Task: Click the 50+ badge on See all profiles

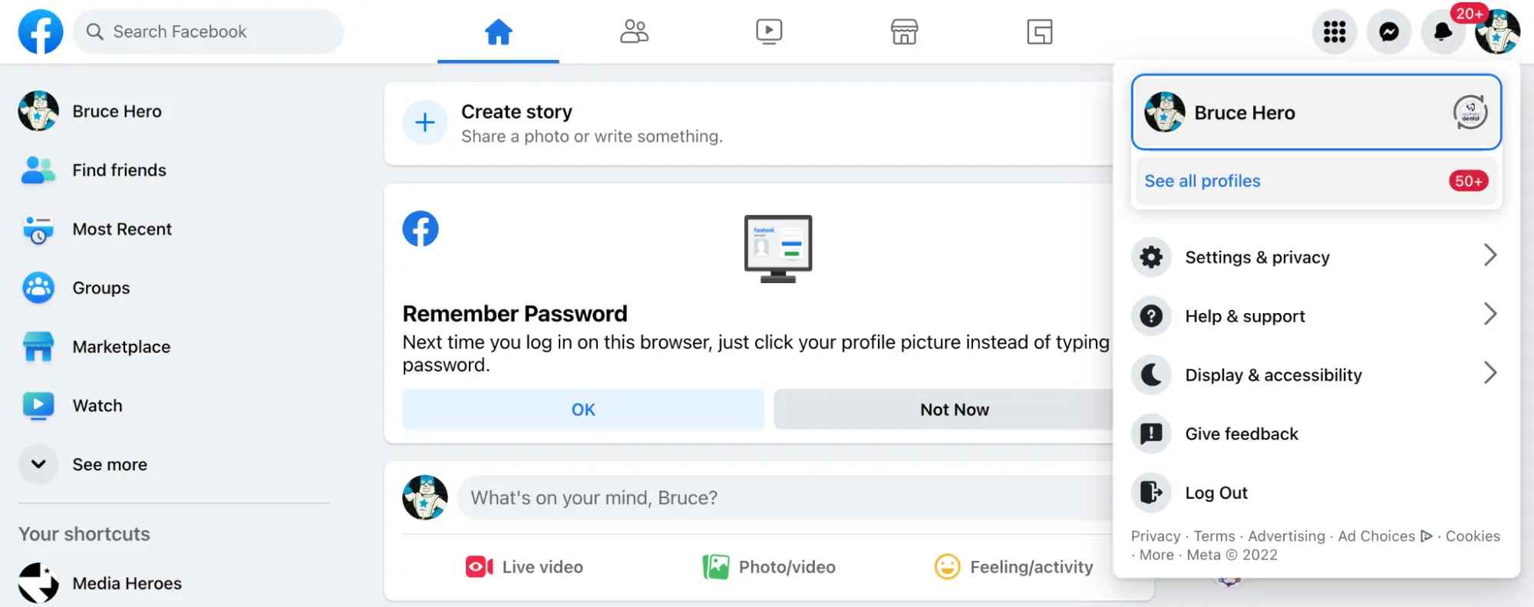Action: click(1468, 181)
